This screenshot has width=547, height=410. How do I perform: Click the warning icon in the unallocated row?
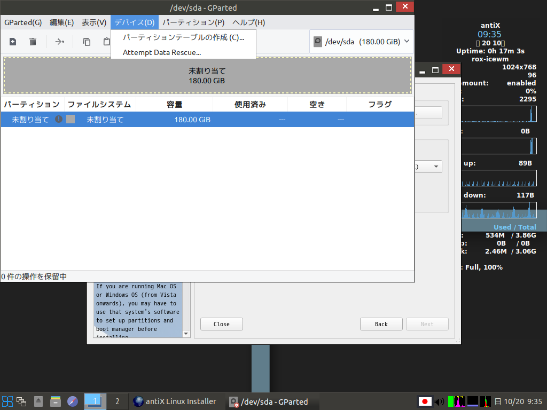[59, 119]
